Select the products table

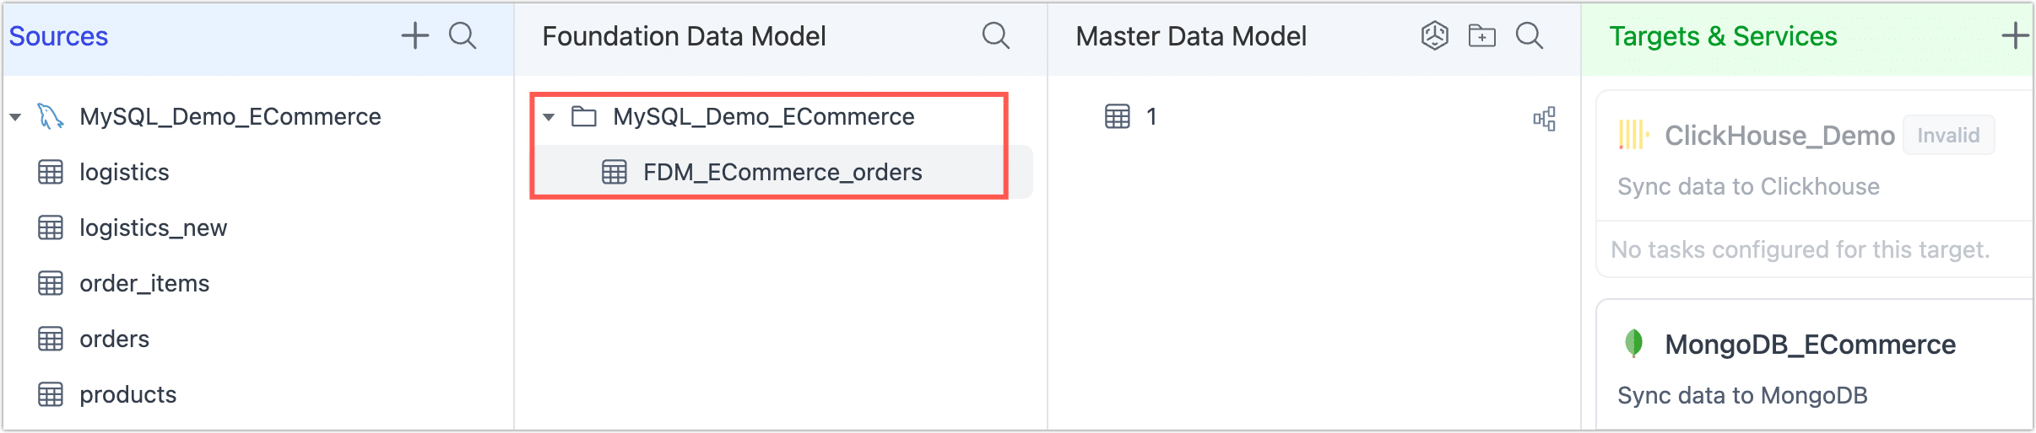(x=127, y=395)
